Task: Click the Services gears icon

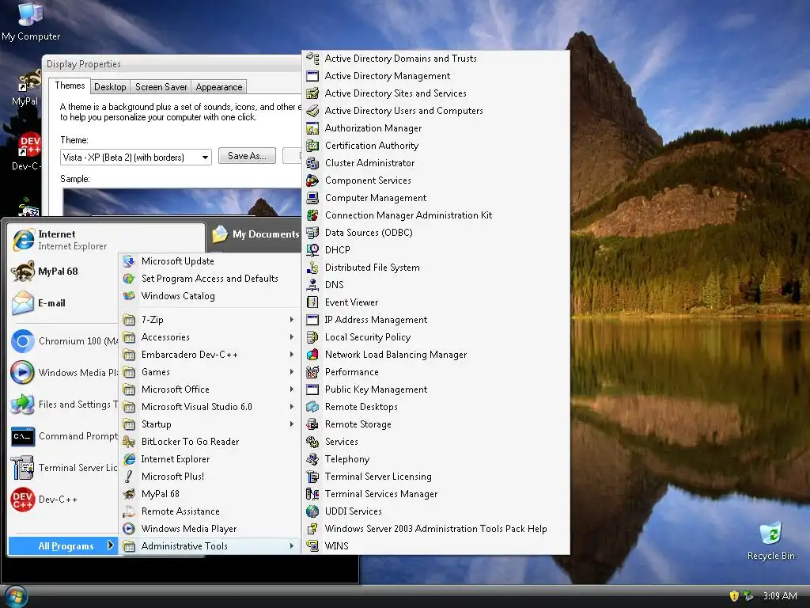Action: pyautogui.click(x=312, y=442)
